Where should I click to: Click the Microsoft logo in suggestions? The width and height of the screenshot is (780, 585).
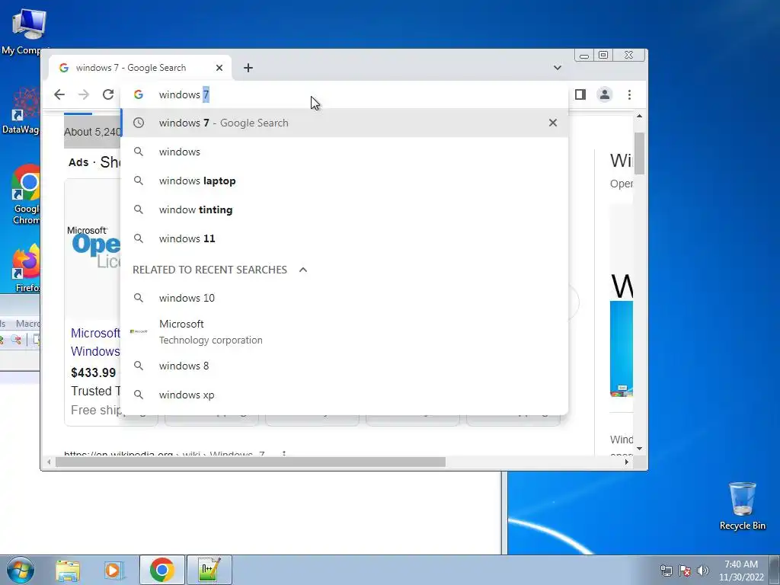click(x=139, y=331)
